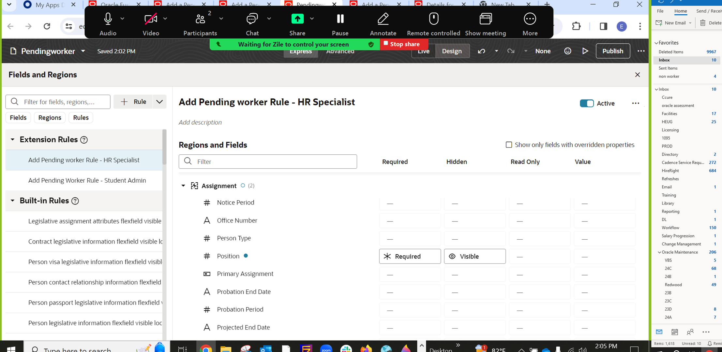Switch to Design mode
The height and width of the screenshot is (352, 722).
pyautogui.click(x=452, y=51)
